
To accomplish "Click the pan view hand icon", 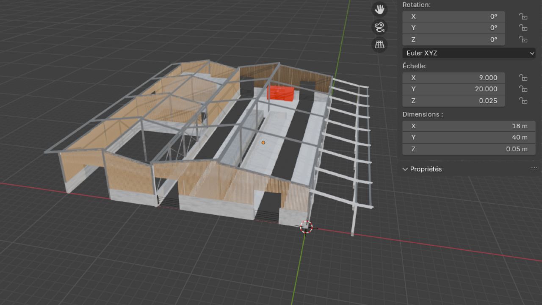I will 379,9.
